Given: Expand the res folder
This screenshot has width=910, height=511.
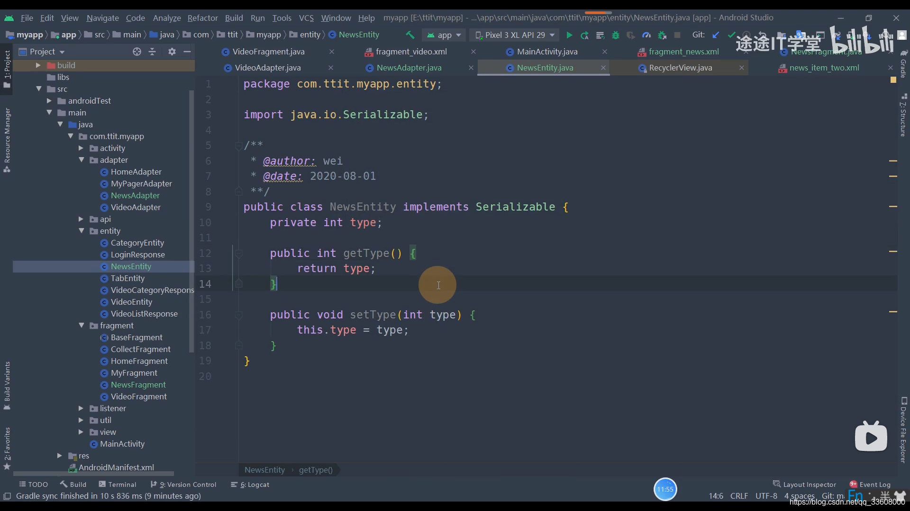Looking at the screenshot, I should pos(59,456).
